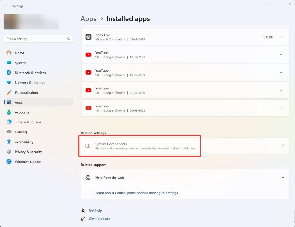Click the Get help icon
The height and width of the screenshot is (227, 295).
pyautogui.click(x=83, y=210)
